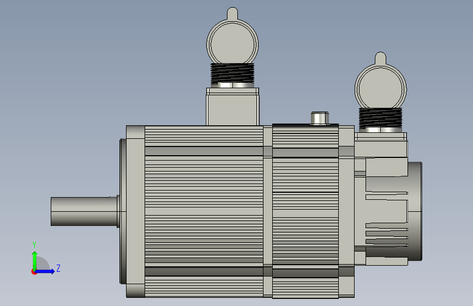The width and height of the screenshot is (473, 306).
Task: Click the green Y axis arrow of the triad
Action: click(x=35, y=260)
